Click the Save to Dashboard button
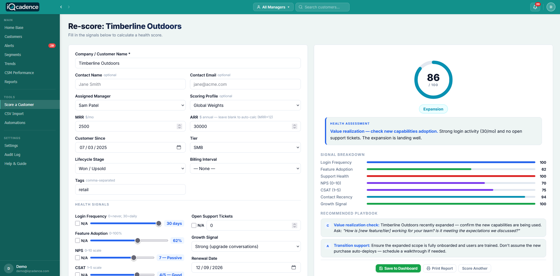Image resolution: width=560 pixels, height=276 pixels. coord(398,268)
